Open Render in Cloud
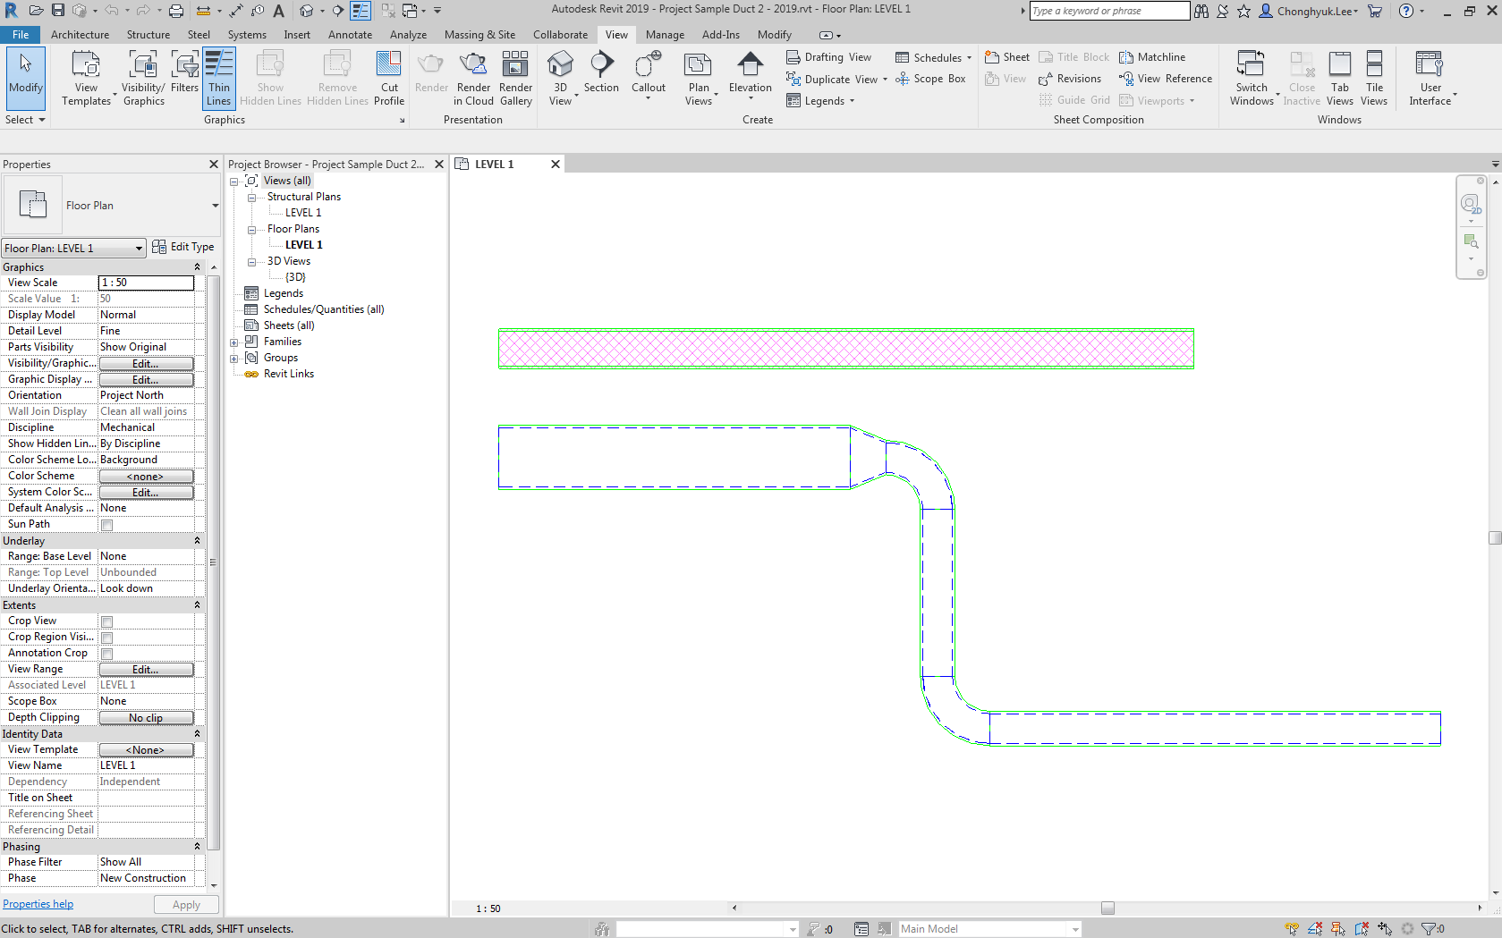This screenshot has height=938, width=1502. [473, 78]
